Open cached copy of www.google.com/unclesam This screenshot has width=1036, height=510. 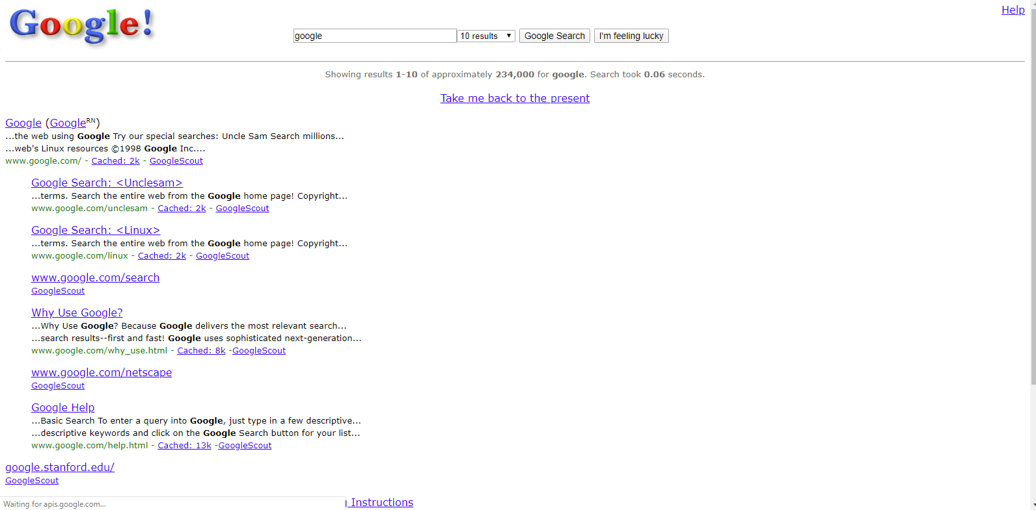[182, 209]
